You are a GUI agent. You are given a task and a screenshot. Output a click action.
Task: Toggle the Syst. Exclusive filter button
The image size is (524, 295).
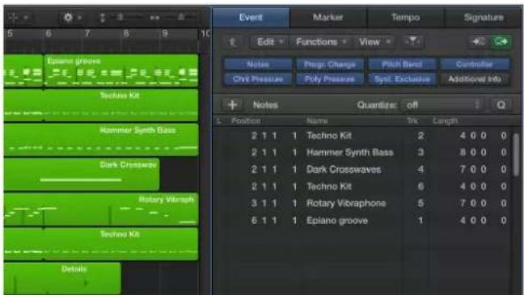[402, 79]
